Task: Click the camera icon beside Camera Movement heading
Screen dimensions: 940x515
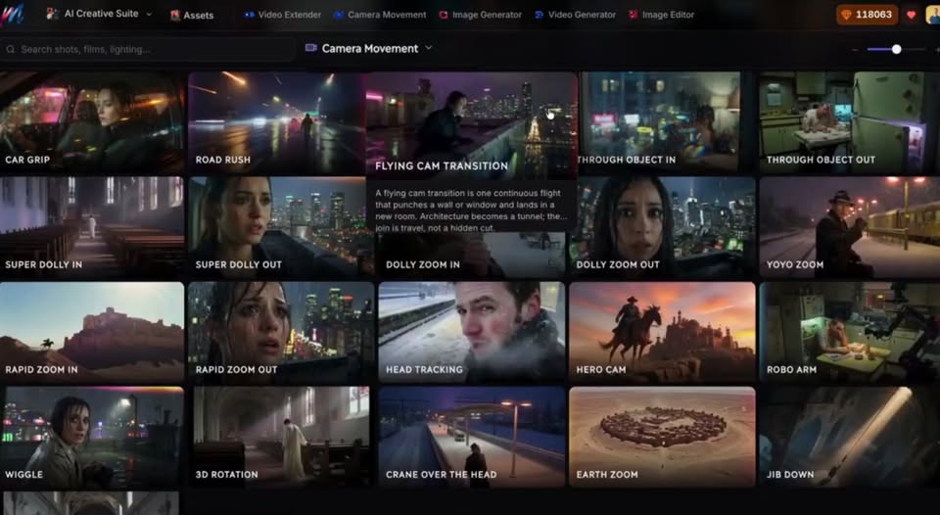Action: [310, 47]
